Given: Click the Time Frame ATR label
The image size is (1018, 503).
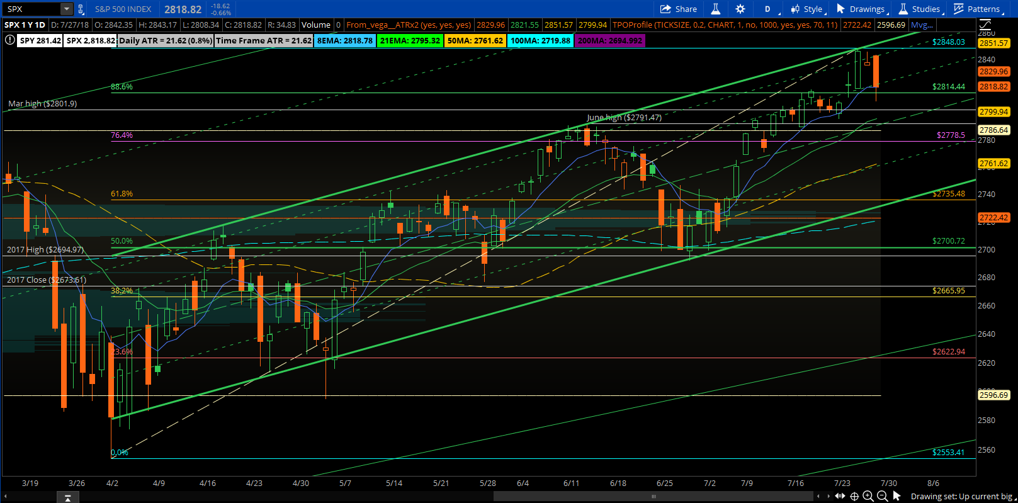Looking at the screenshot, I should (264, 40).
